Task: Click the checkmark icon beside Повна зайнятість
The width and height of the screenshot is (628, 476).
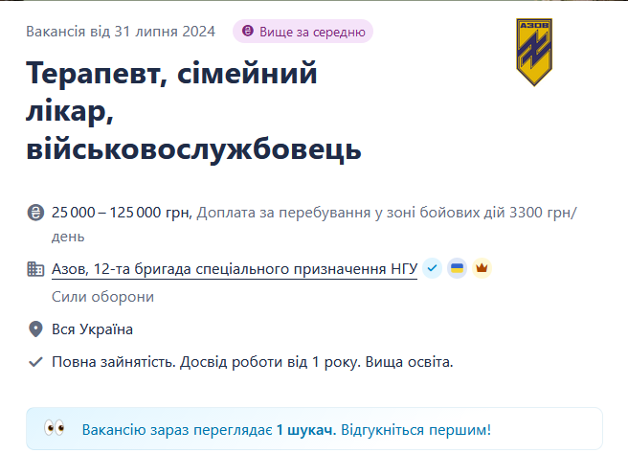Action: point(35,362)
